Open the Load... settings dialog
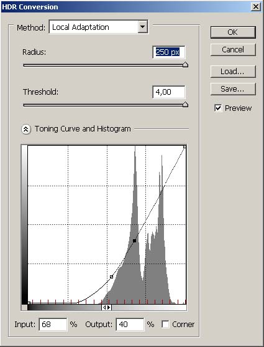 pos(233,72)
